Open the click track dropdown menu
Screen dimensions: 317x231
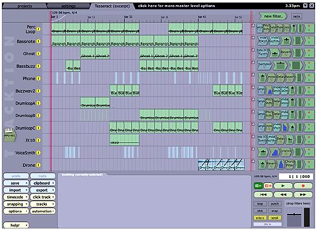[42, 197]
